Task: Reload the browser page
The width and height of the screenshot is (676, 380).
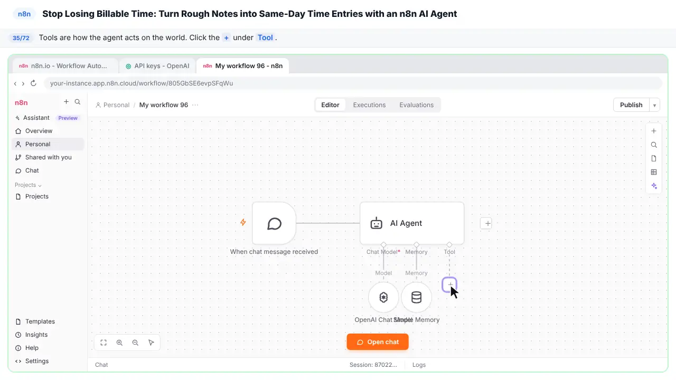Action: [x=33, y=83]
